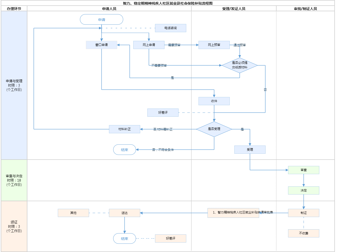Click the 办理环节 column header
This screenshot has height=252, width=340.
click(14, 9)
